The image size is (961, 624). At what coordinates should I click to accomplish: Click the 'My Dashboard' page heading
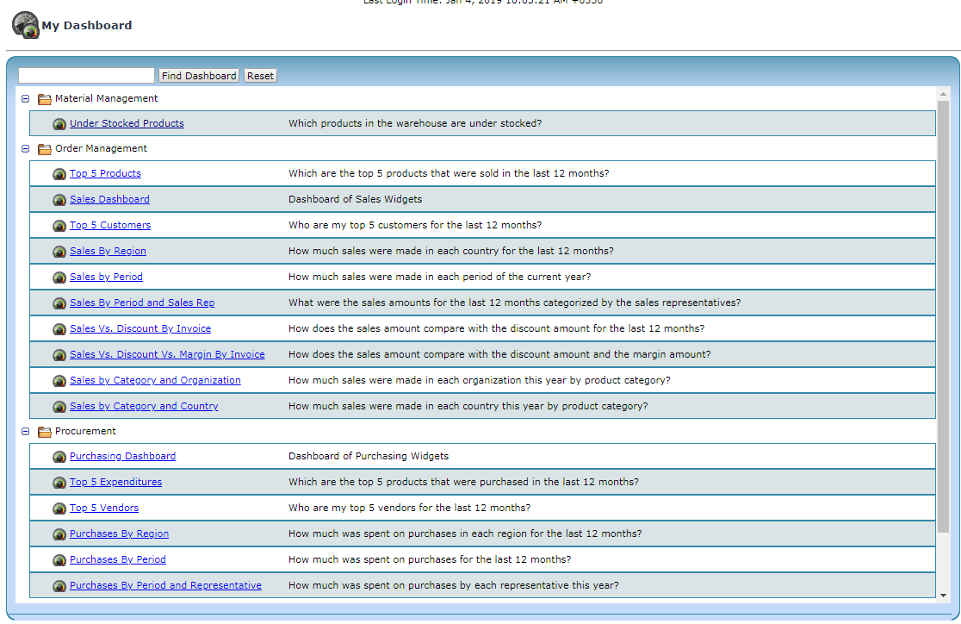tap(86, 25)
